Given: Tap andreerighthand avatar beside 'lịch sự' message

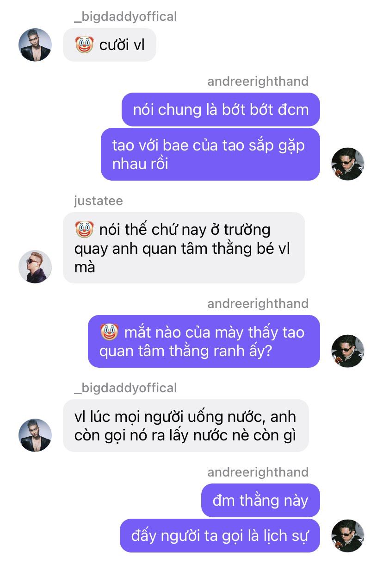Looking at the screenshot, I should 348,536.
